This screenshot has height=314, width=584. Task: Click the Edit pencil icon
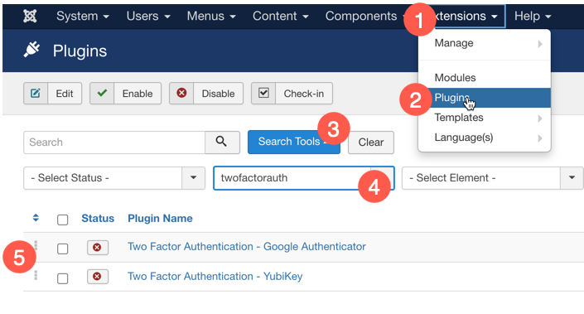36,93
